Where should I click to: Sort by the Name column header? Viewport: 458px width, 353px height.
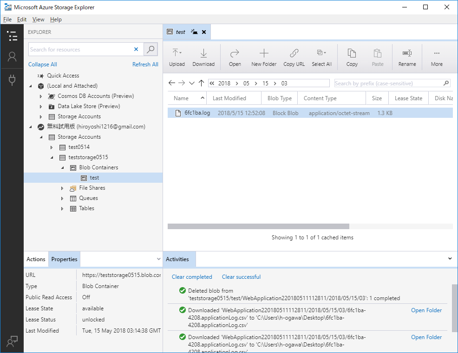[187, 98]
